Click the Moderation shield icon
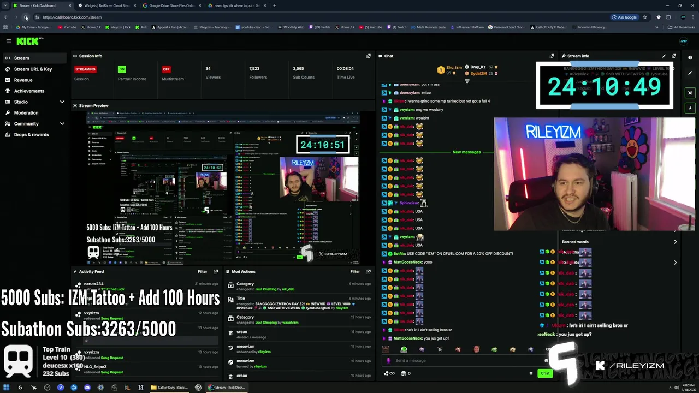This screenshot has width=699, height=393. click(8, 112)
